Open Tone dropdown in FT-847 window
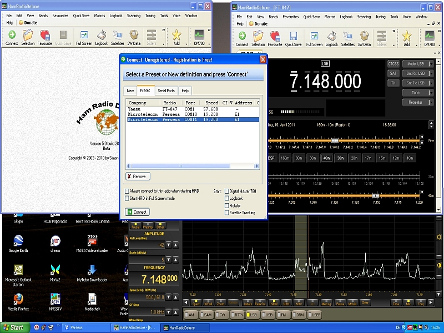Image resolution: width=444 pixels, height=333 pixels. point(431,93)
